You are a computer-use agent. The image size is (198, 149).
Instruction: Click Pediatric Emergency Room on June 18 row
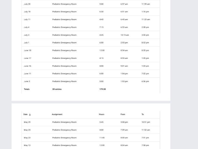[x=64, y=50]
